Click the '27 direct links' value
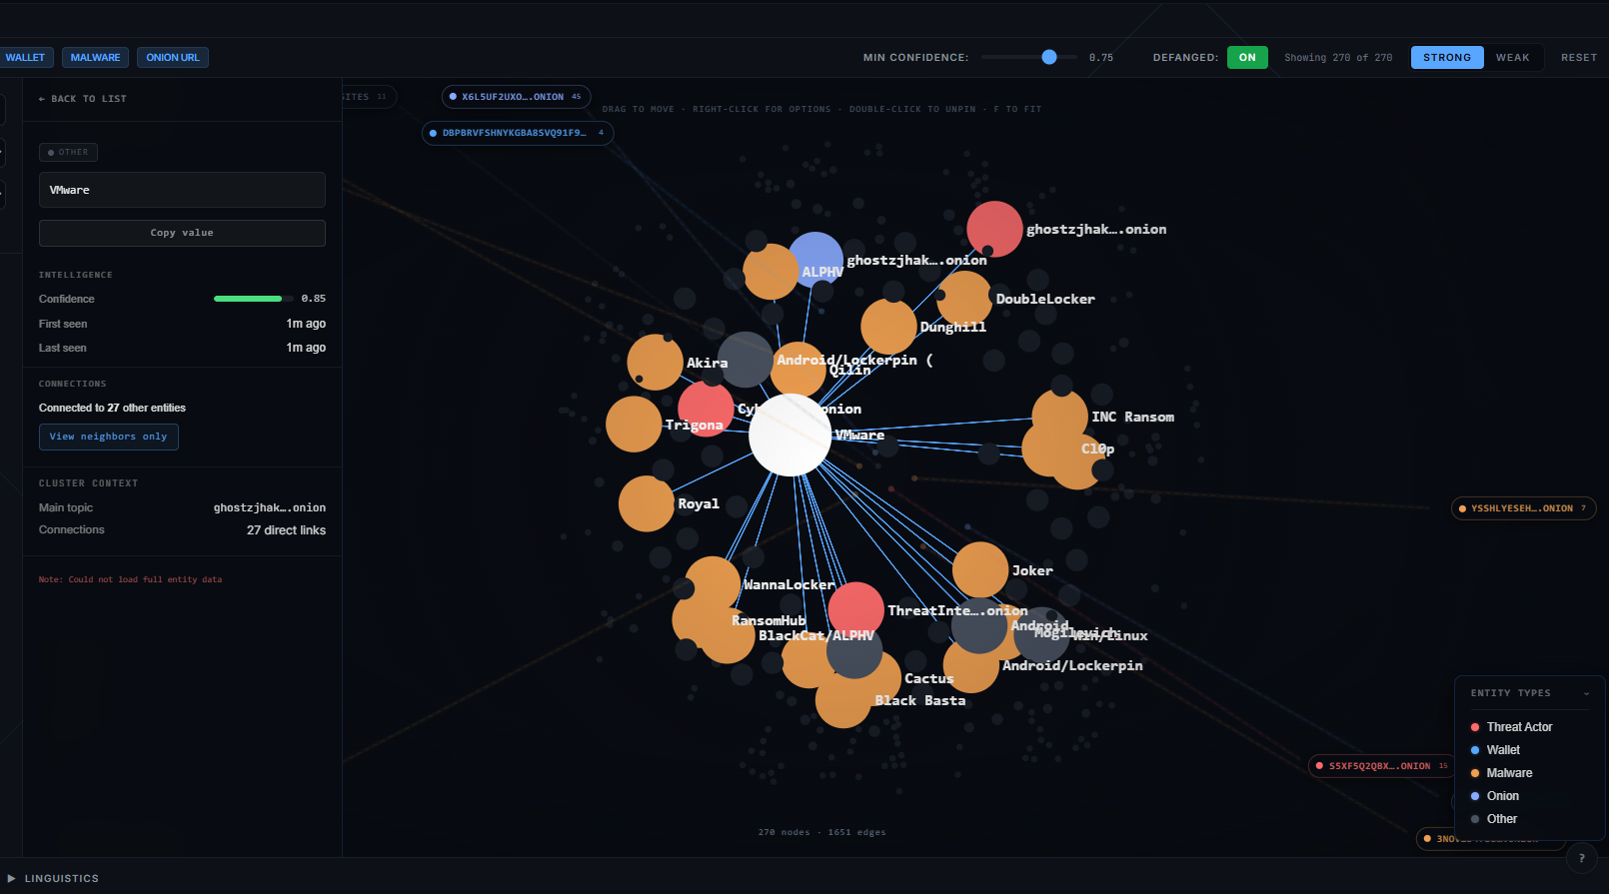This screenshot has width=1609, height=894. (286, 530)
